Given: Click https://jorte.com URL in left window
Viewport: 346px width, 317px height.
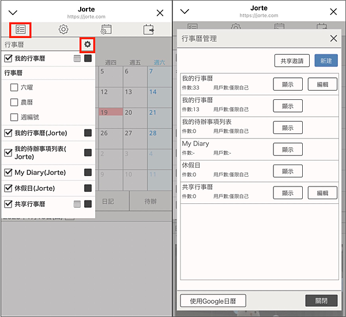Looking at the screenshot, I should click(86, 17).
